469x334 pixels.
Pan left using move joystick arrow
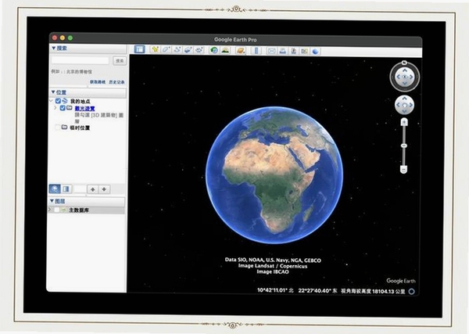(398, 105)
